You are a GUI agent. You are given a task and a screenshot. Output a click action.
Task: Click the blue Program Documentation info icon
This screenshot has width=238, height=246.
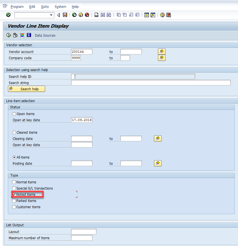(29, 35)
